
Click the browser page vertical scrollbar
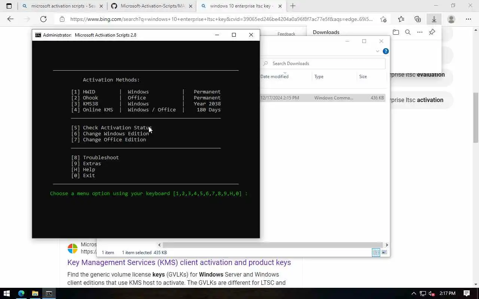[x=476, y=118]
